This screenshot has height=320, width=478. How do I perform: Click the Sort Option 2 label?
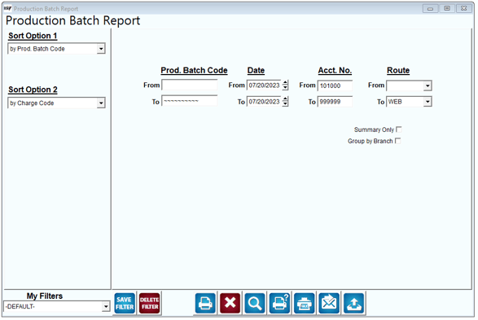(33, 90)
